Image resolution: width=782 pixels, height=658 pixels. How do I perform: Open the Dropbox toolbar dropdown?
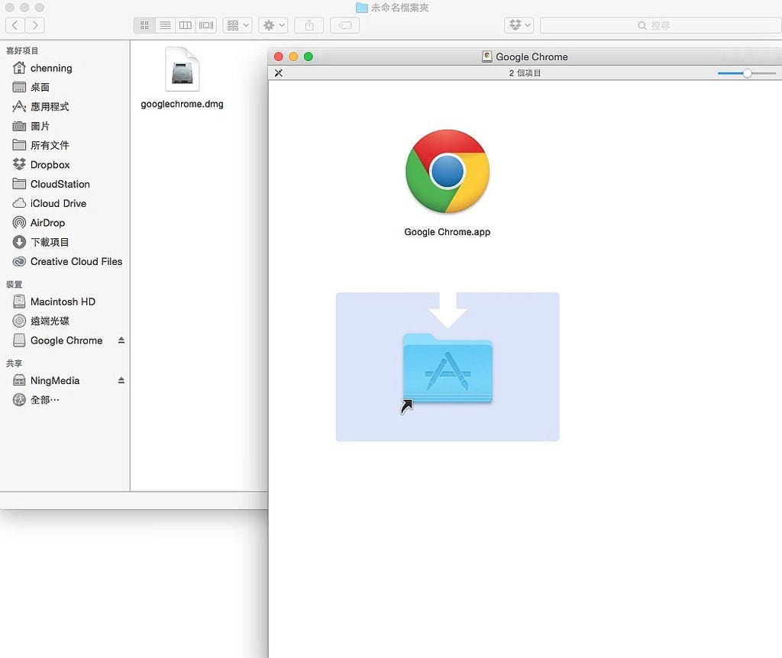tap(519, 25)
